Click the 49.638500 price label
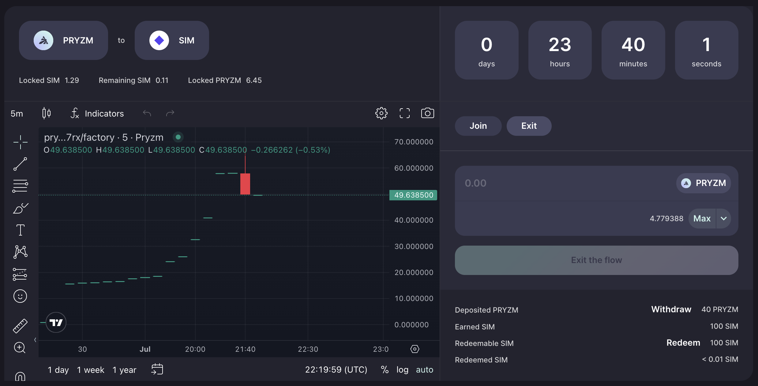Screen dimensions: 758x386 click(413, 195)
